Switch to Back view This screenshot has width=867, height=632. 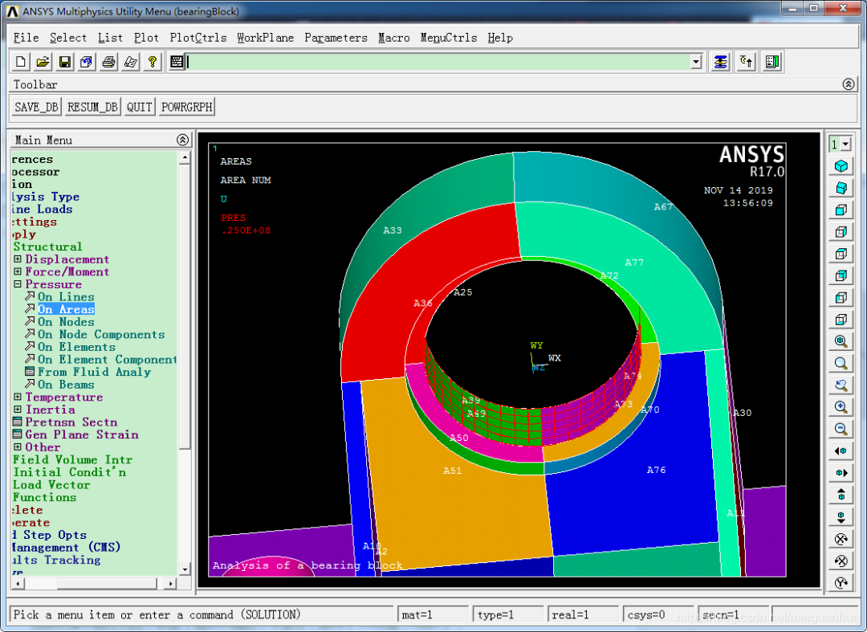(841, 275)
